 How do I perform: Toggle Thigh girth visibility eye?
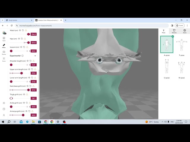coord(24,94)
